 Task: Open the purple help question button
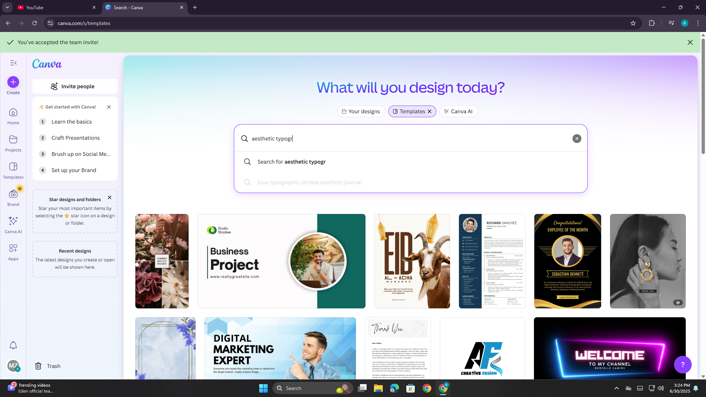[683, 365]
